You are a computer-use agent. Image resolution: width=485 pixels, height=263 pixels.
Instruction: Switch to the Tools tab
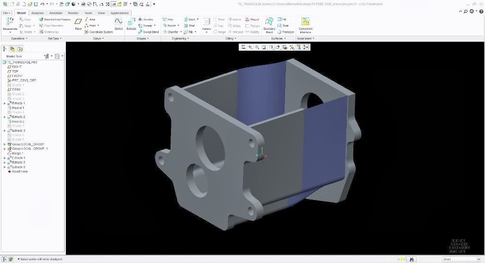(89, 13)
